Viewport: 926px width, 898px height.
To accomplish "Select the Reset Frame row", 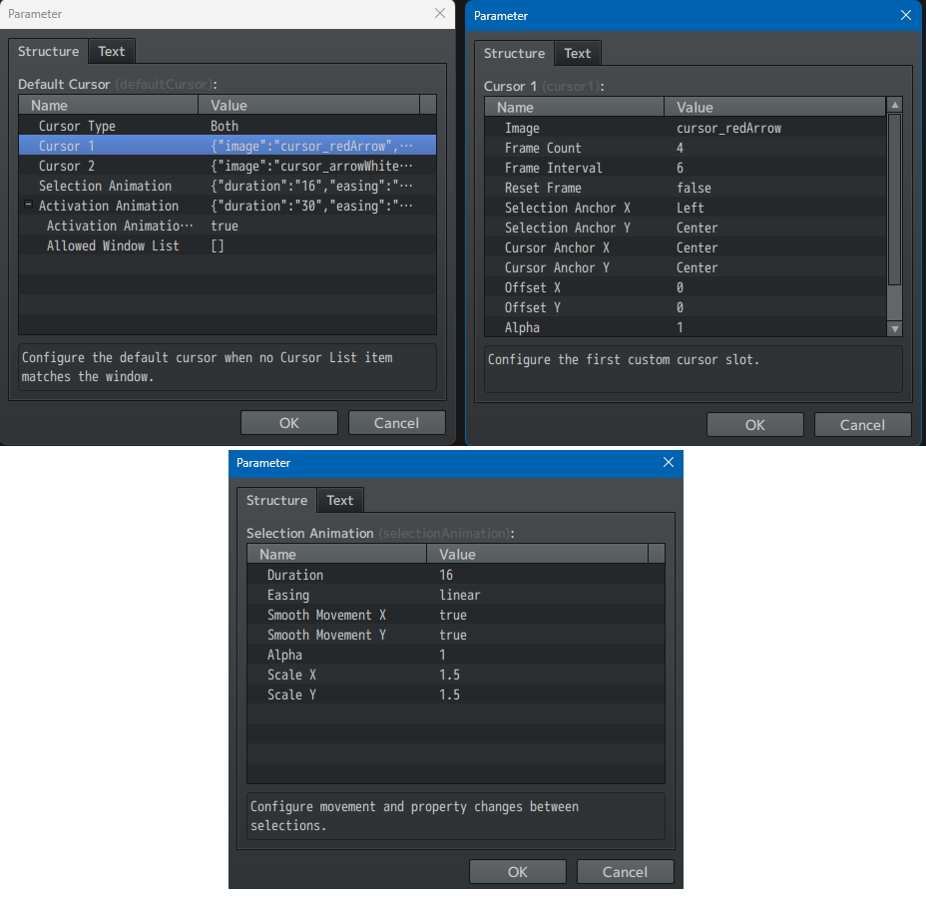I will tap(686, 188).
